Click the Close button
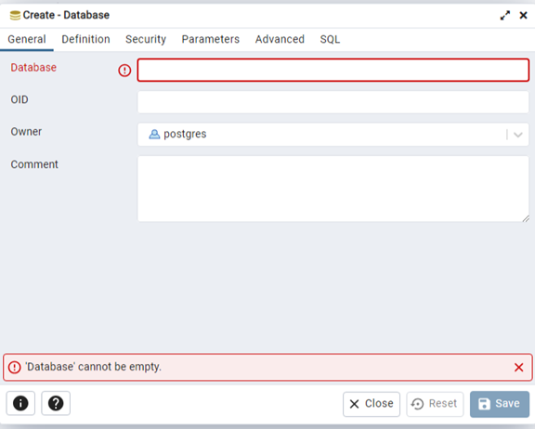This screenshot has height=429, width=535. tap(372, 404)
